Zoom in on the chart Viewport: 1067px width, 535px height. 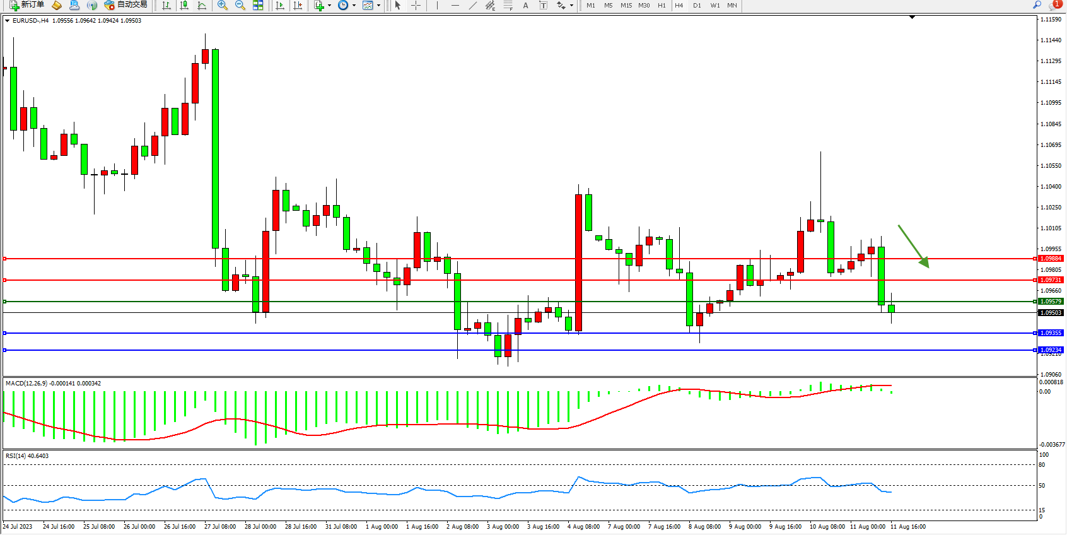[222, 6]
